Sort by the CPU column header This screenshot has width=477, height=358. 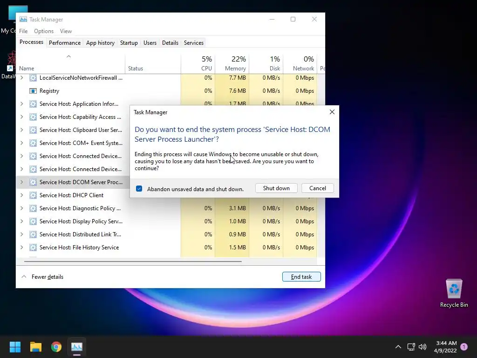(x=198, y=64)
